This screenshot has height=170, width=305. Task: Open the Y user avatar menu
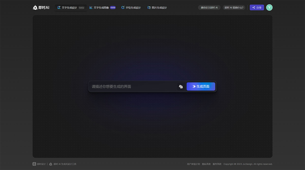(x=269, y=8)
